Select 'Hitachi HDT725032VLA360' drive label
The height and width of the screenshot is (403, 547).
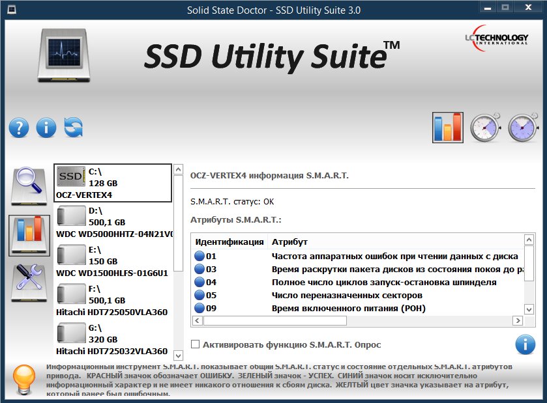[x=111, y=351]
